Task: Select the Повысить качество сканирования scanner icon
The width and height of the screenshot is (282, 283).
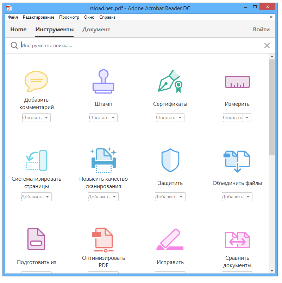Action: 103,160
